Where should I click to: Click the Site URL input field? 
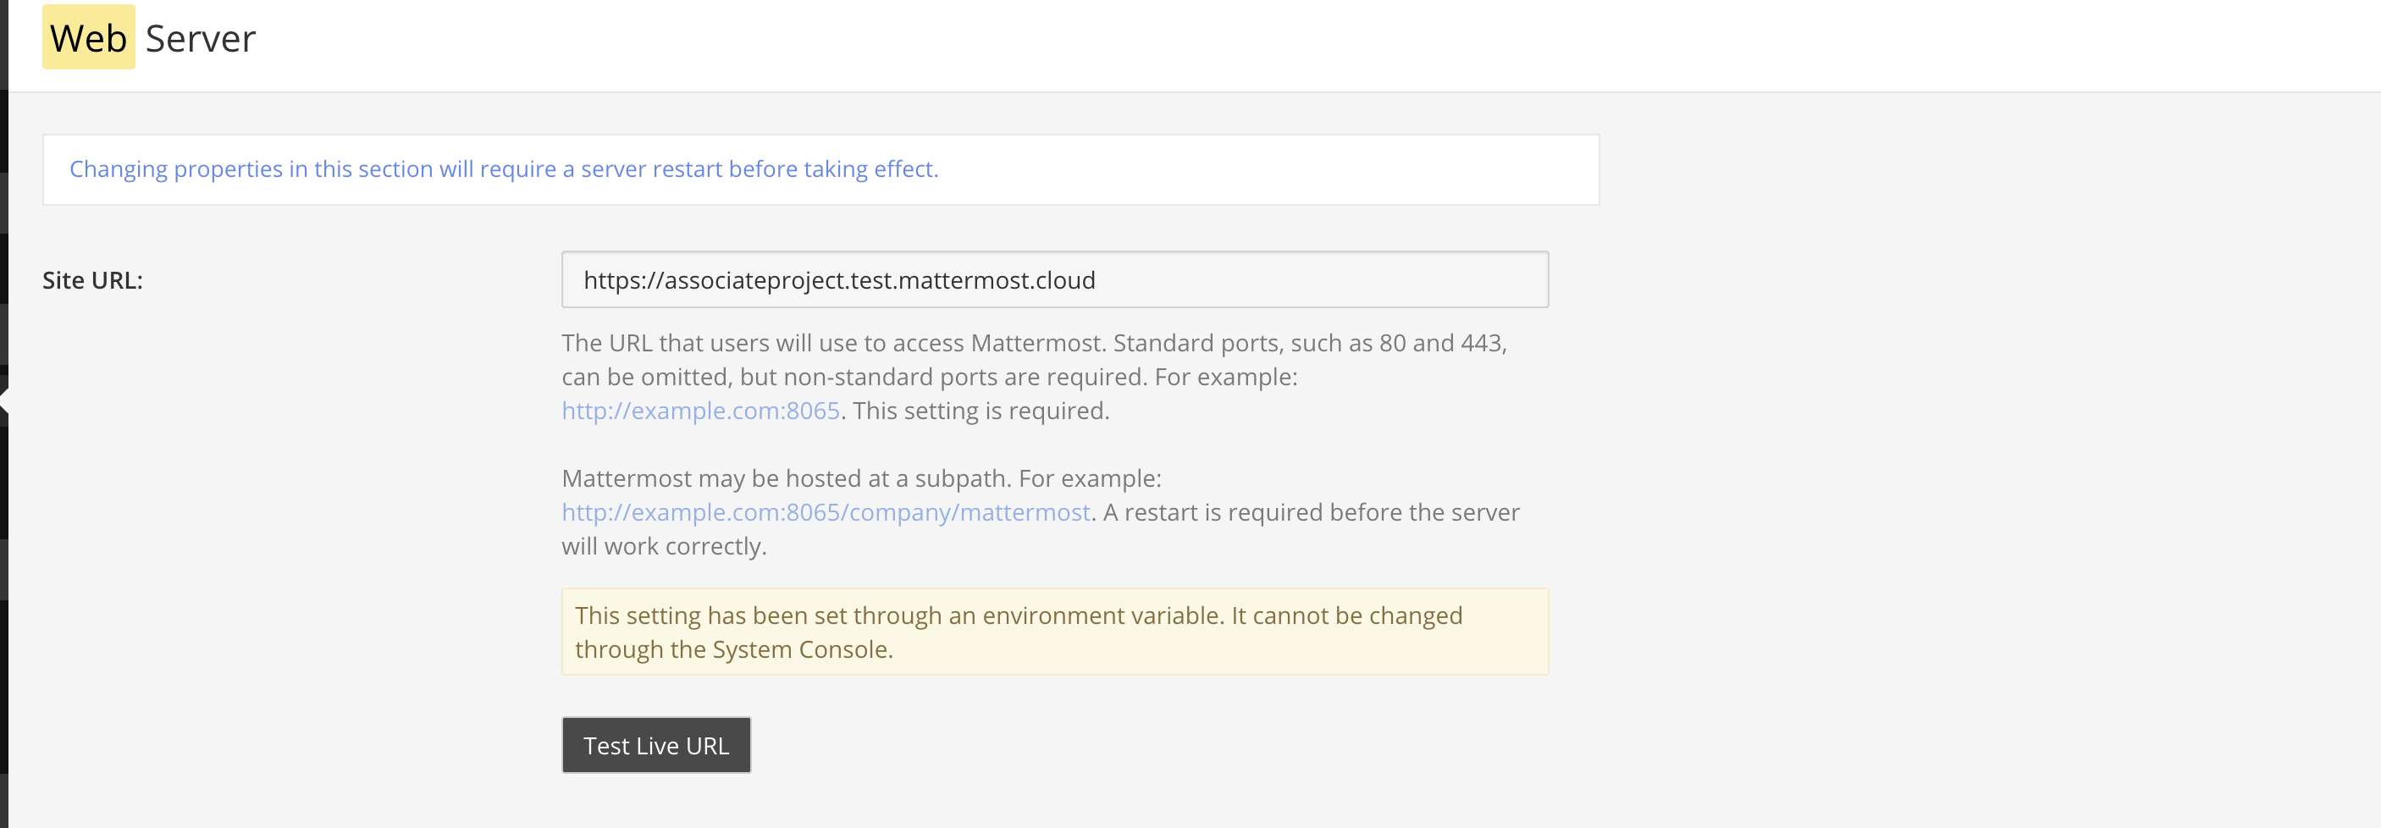click(1055, 279)
